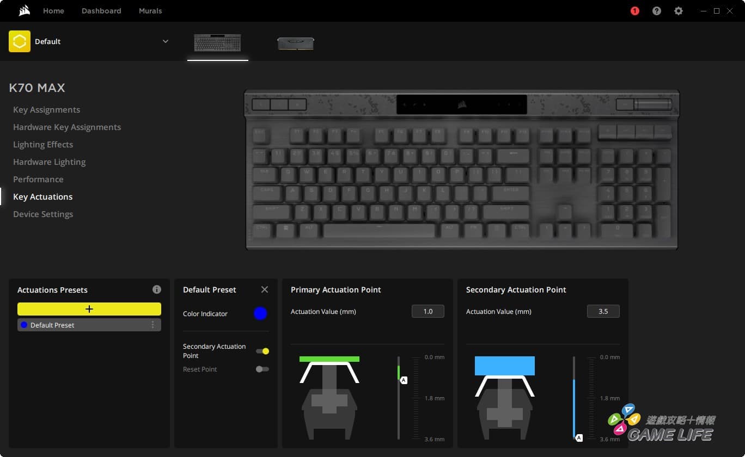Click the yellow Default profile icon
The width and height of the screenshot is (745, 457).
click(20, 41)
